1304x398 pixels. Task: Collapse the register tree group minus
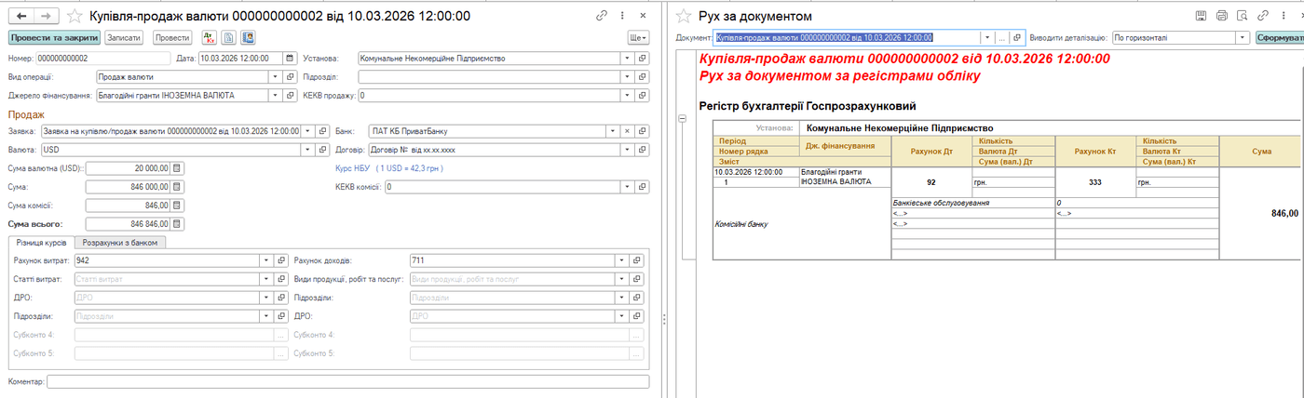pos(682,119)
